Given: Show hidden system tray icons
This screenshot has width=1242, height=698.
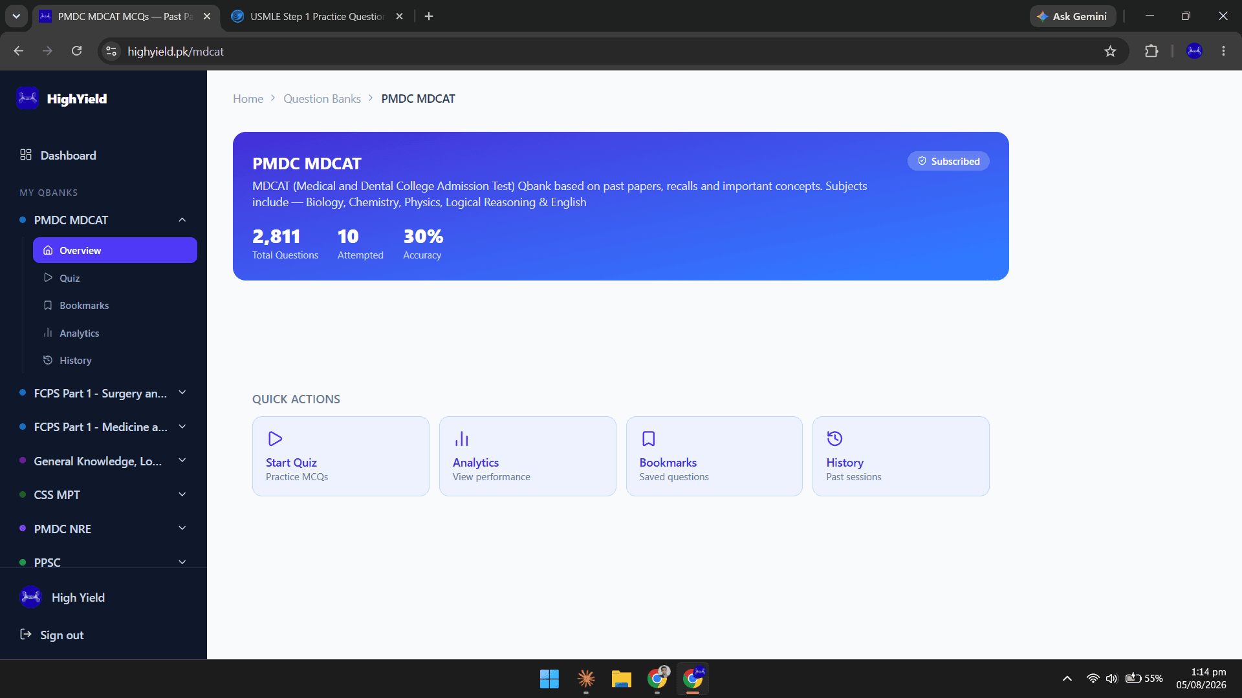Looking at the screenshot, I should [1067, 678].
